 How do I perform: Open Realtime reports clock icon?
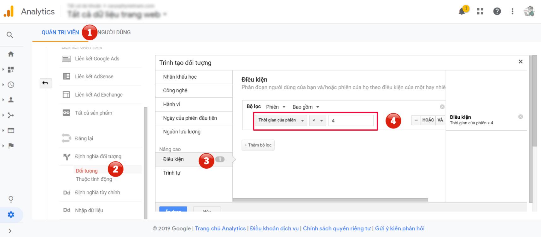click(11, 85)
